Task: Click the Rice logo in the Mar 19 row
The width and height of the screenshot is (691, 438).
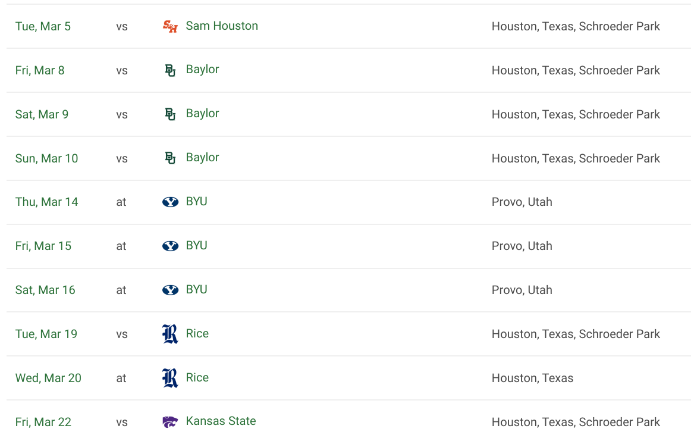Action: pos(170,334)
